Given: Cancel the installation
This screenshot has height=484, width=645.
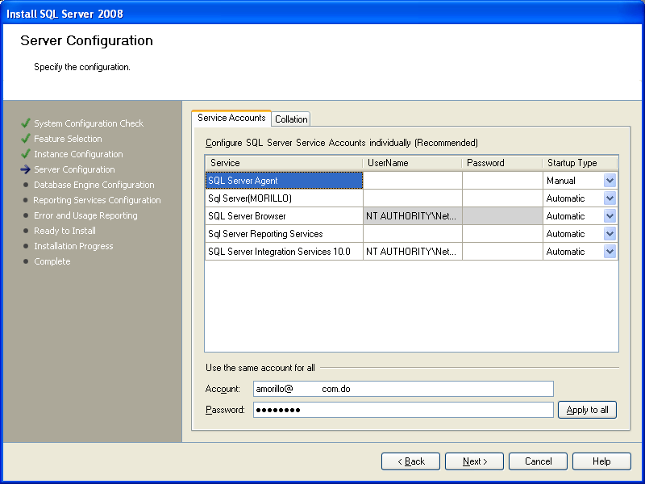Looking at the screenshot, I should click(x=538, y=461).
